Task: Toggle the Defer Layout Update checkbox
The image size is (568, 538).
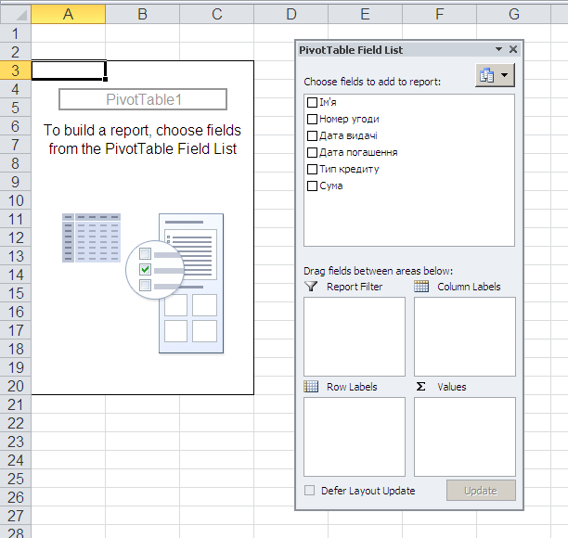Action: point(310,491)
